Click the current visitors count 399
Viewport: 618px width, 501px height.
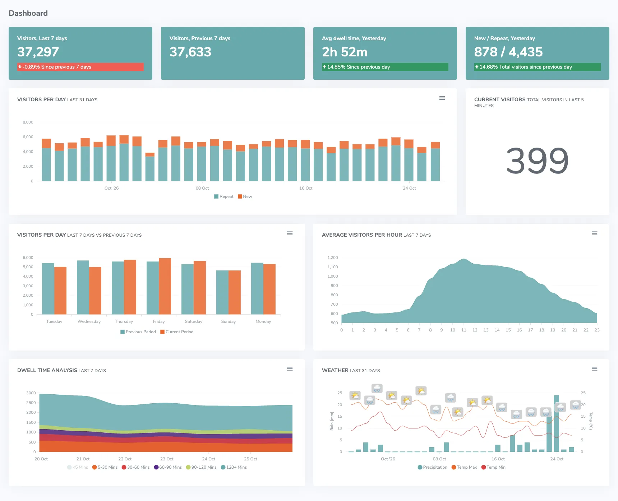538,161
